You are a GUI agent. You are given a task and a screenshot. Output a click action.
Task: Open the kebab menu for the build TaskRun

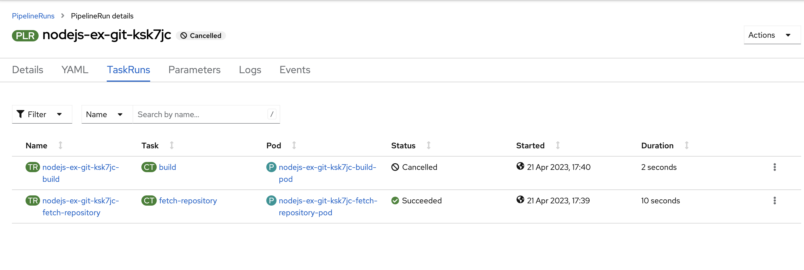click(x=775, y=167)
